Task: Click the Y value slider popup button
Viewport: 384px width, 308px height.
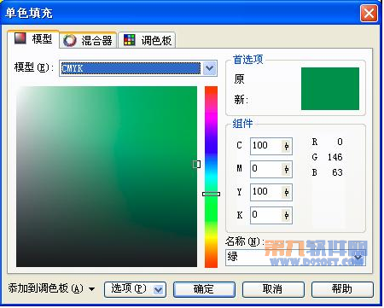Action: pos(287,192)
